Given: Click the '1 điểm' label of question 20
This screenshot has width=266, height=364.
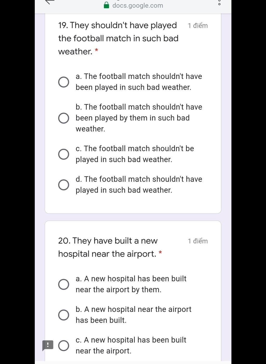Looking at the screenshot, I should (x=198, y=241).
